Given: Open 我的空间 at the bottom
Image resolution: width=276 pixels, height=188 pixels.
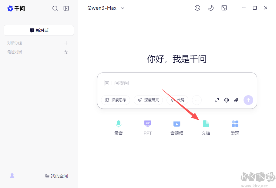Looking at the screenshot, I should coord(56,176).
